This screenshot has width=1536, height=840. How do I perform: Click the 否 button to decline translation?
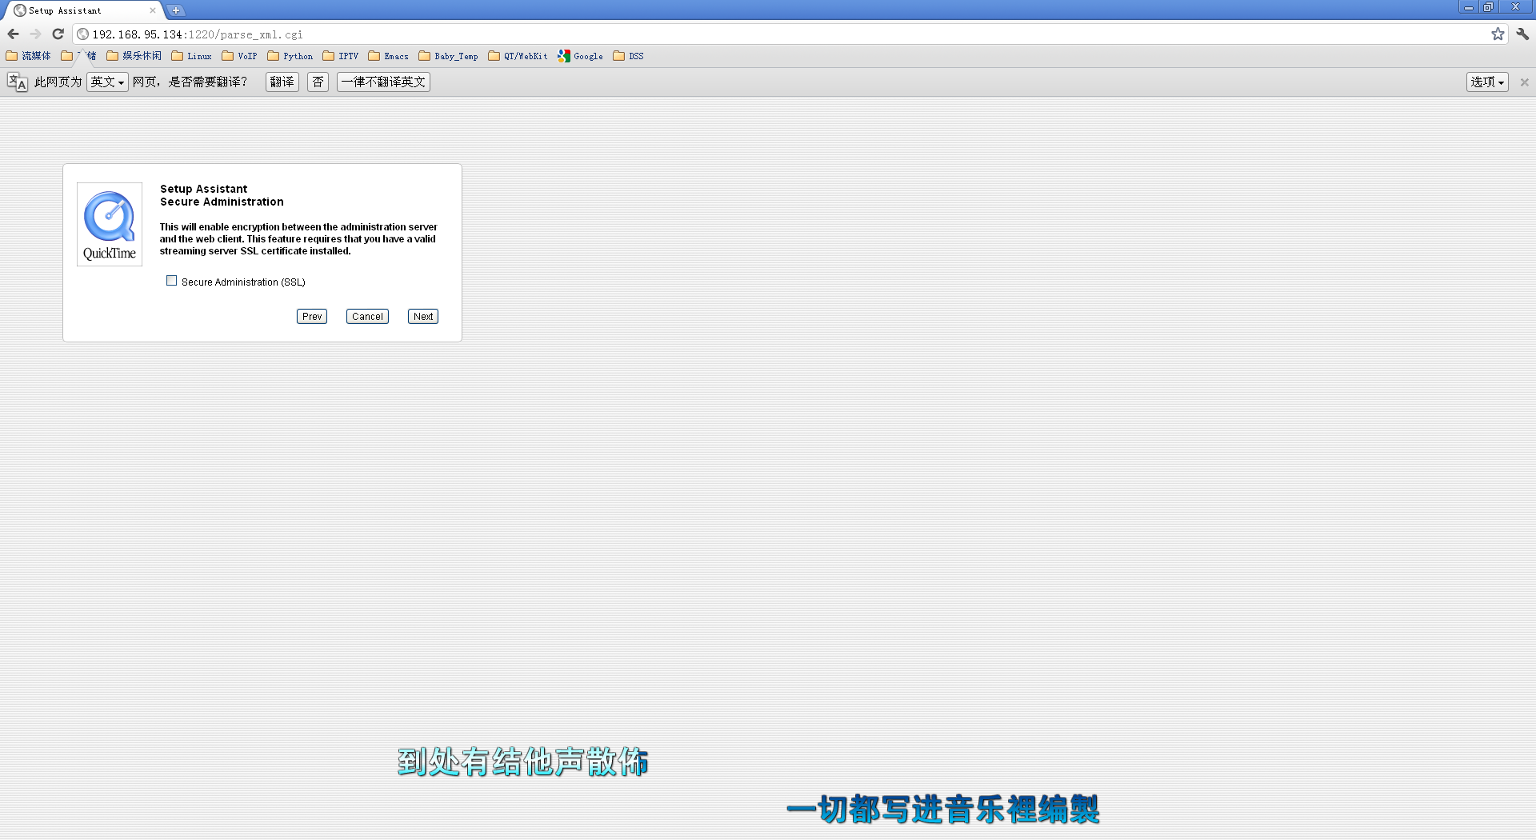point(318,82)
